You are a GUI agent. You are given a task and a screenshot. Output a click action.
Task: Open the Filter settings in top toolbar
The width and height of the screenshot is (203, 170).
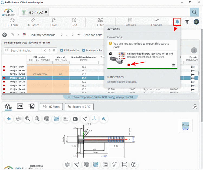(100, 22)
